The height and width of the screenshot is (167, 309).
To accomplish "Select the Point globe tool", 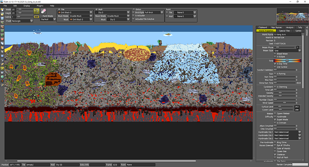I will (2, 77).
